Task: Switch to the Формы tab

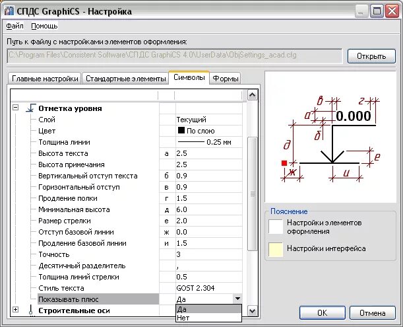Action: (226, 78)
